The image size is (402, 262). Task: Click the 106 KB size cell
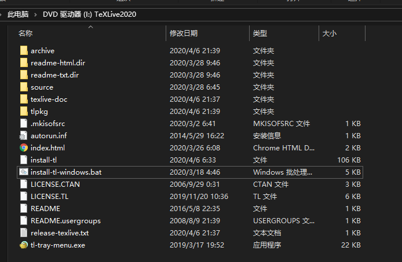(x=349, y=160)
